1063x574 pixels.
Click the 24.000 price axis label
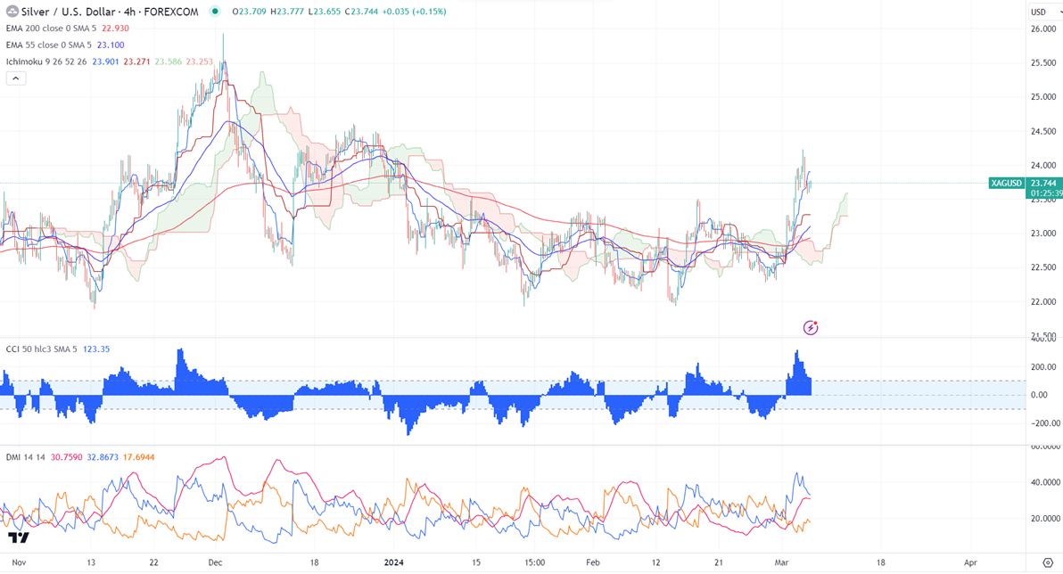point(1043,166)
